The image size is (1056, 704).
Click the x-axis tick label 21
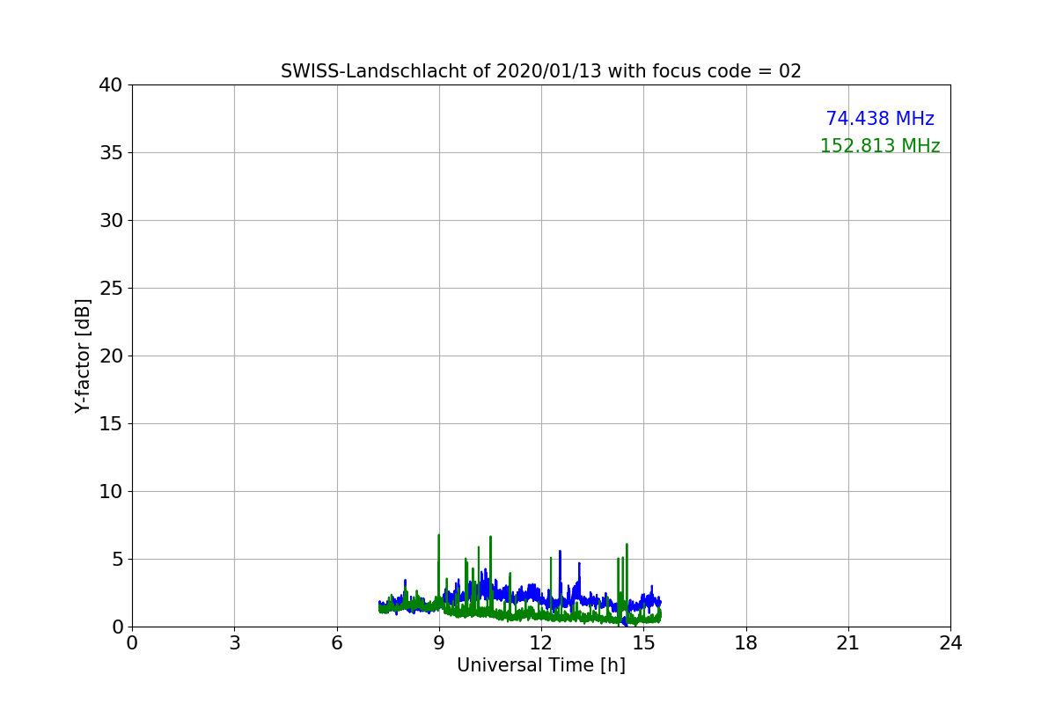point(848,643)
